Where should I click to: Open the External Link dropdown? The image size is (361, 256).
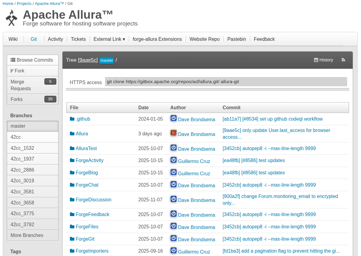109,39
